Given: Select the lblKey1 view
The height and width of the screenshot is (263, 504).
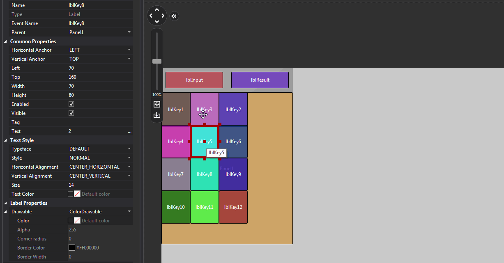Looking at the screenshot, I should tap(176, 110).
